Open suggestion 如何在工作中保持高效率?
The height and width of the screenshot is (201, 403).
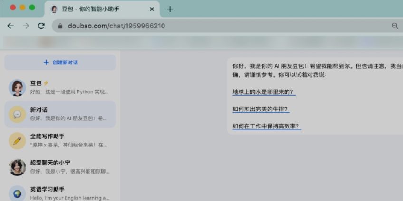(x=267, y=126)
